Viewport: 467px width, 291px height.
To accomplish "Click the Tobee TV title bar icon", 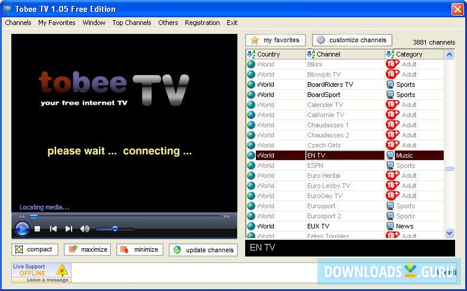I will pyautogui.click(x=7, y=9).
